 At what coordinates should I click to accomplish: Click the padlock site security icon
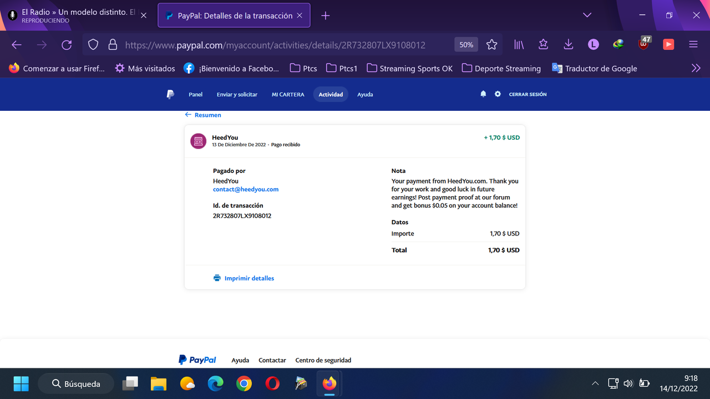point(113,45)
